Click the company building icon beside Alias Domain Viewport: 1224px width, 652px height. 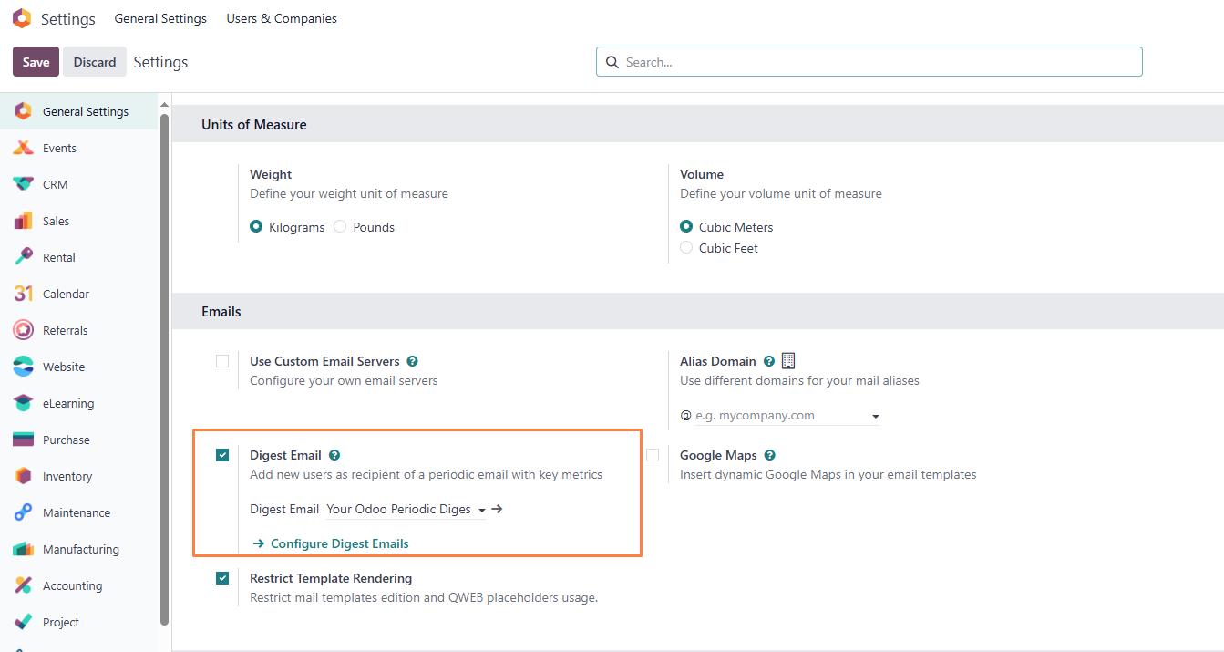click(x=788, y=361)
